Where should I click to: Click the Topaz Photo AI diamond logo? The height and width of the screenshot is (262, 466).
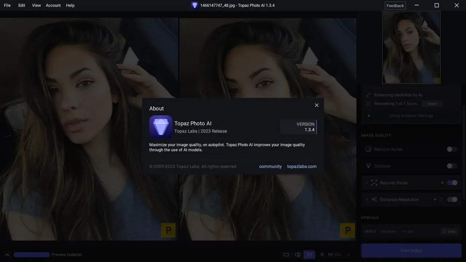click(x=161, y=127)
